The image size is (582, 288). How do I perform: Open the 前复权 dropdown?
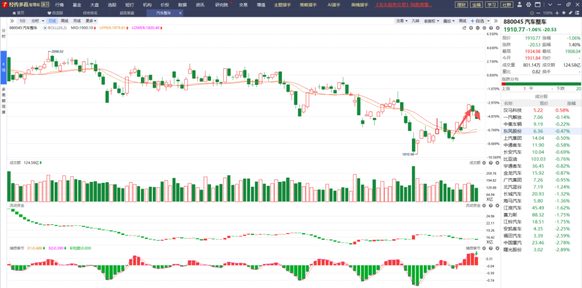(x=432, y=21)
